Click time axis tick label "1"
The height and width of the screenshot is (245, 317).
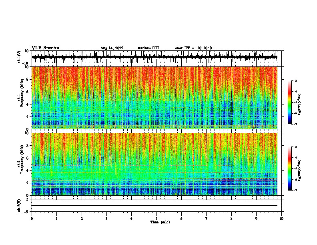click(x=56, y=219)
